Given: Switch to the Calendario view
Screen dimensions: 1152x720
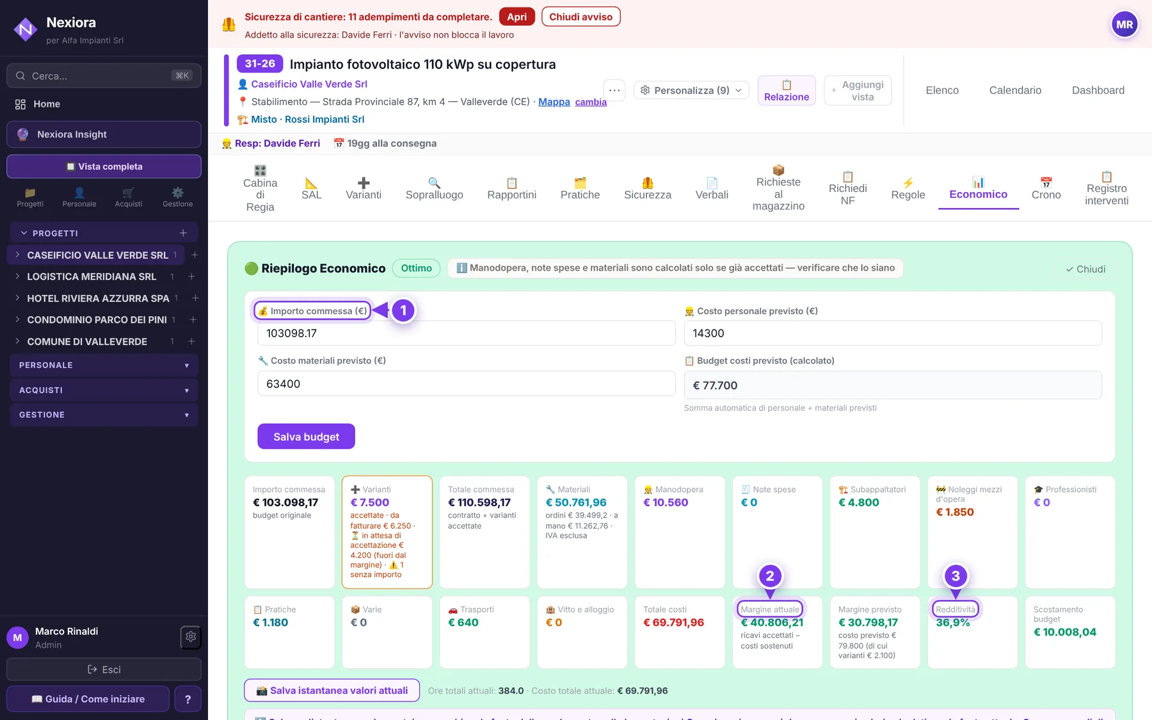Looking at the screenshot, I should coord(1015,90).
